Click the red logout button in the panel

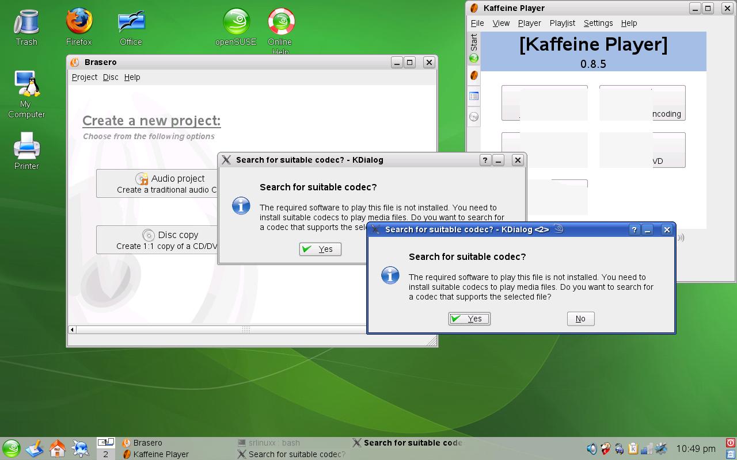pyautogui.click(x=731, y=443)
